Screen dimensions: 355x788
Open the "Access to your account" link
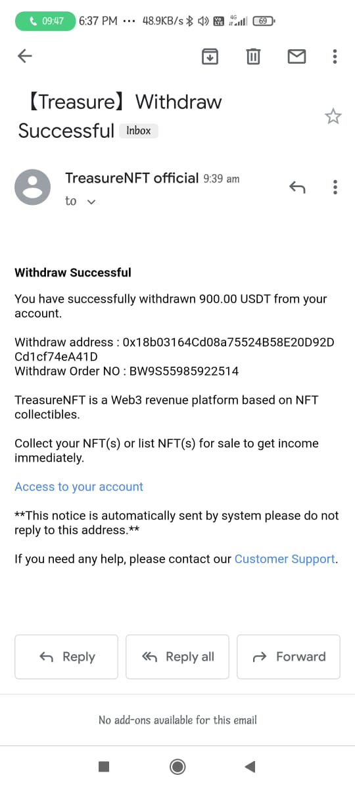[x=79, y=487]
